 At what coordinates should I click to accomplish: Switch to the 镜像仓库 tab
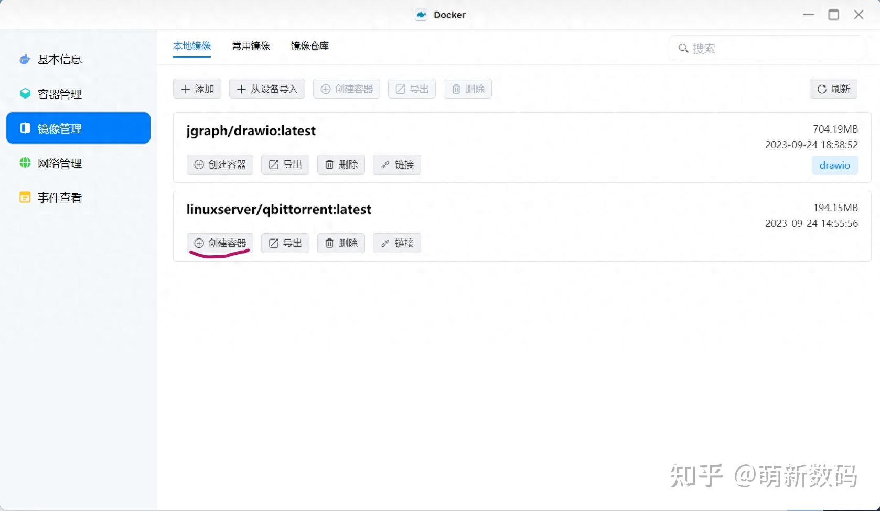click(309, 46)
